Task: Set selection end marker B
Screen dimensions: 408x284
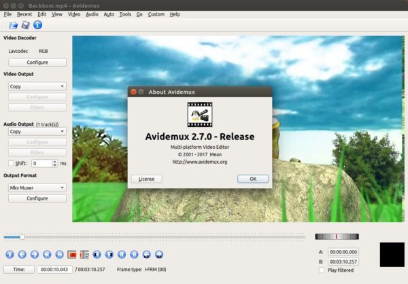Action: tap(84, 255)
